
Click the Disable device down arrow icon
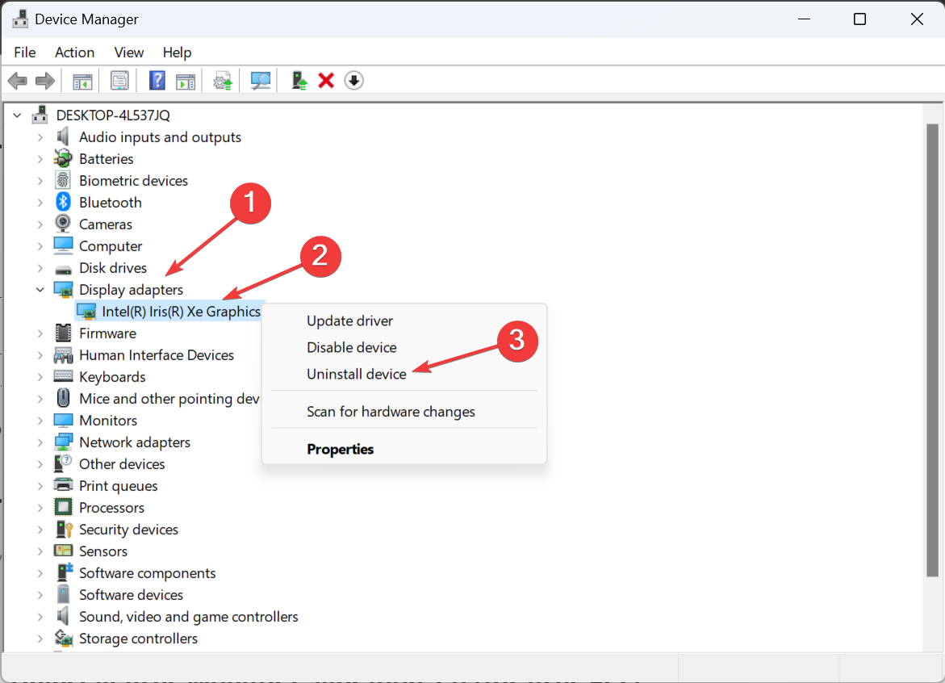353,80
